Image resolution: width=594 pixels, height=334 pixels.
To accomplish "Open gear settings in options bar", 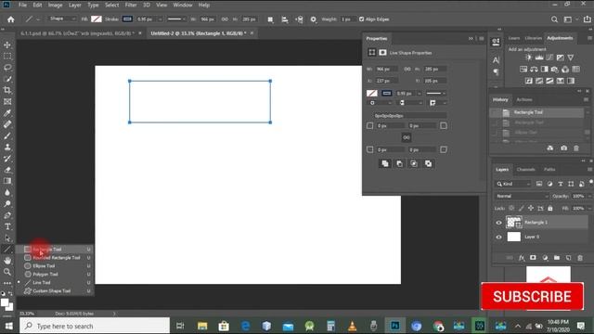I will click(314, 19).
